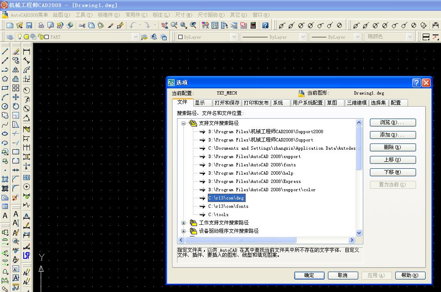Select the Rectangle draw tool
The width and height of the screenshot is (441, 292).
(5, 88)
